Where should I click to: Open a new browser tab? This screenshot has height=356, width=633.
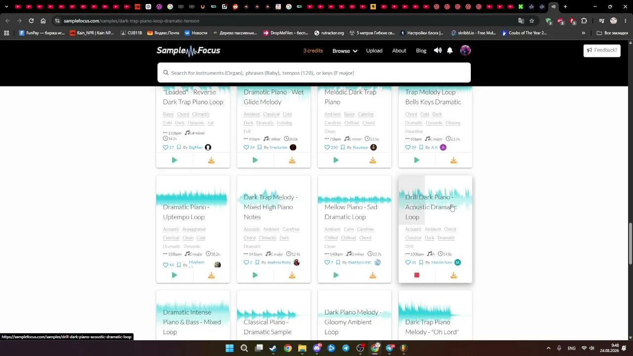[x=565, y=7]
